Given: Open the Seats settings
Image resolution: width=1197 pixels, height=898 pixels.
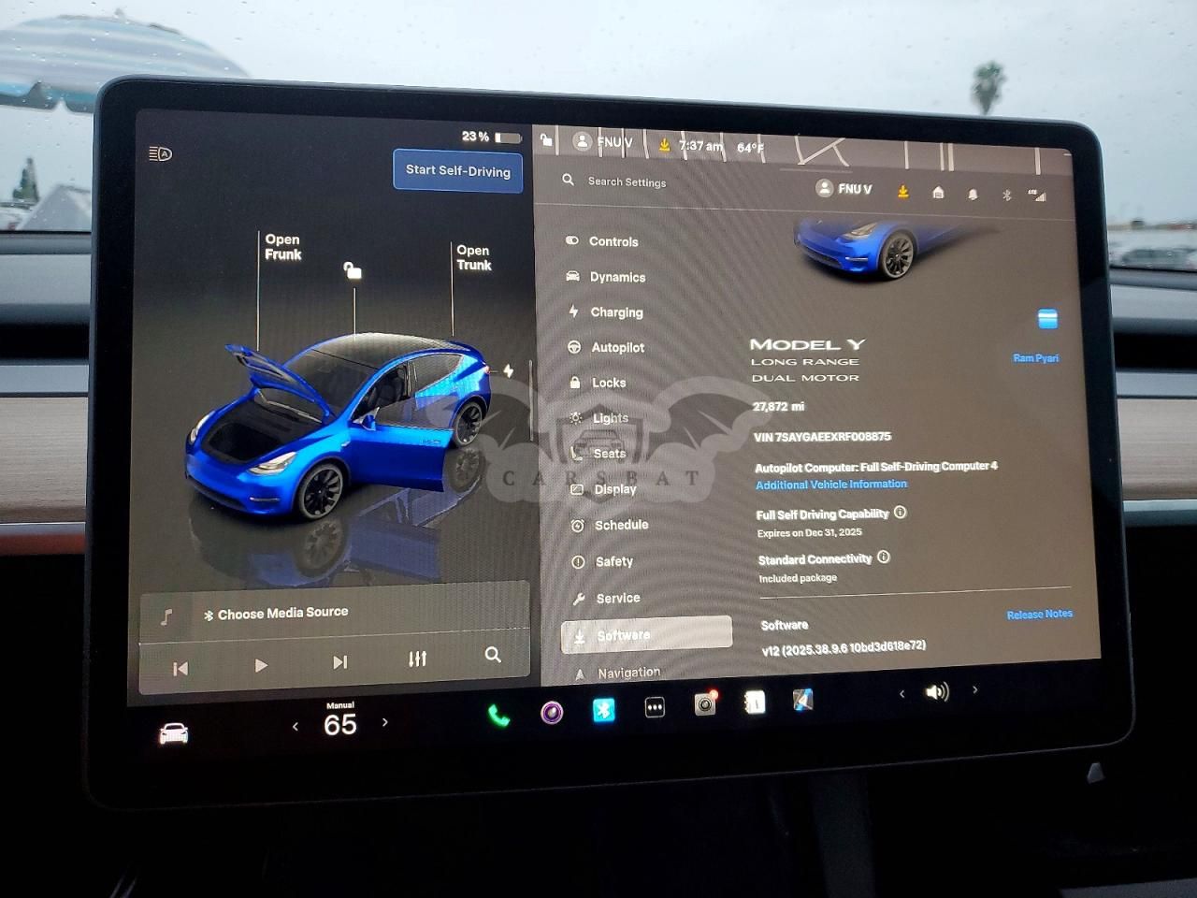Looking at the screenshot, I should [598, 454].
